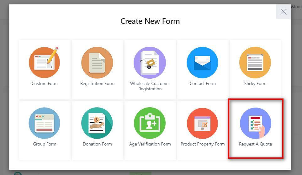Choose the Sticky Form icon
This screenshot has width=302, height=175.
pos(255,62)
